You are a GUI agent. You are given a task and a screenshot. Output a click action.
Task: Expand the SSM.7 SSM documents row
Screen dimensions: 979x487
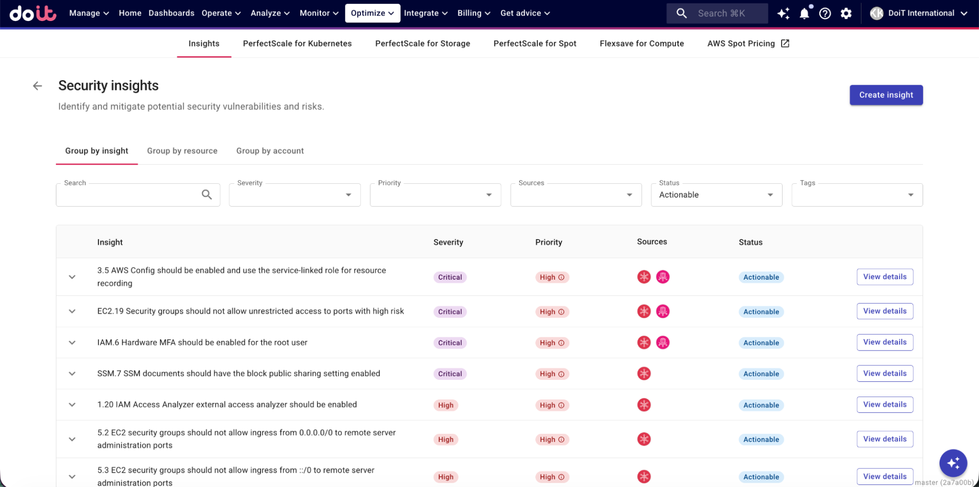[72, 374]
